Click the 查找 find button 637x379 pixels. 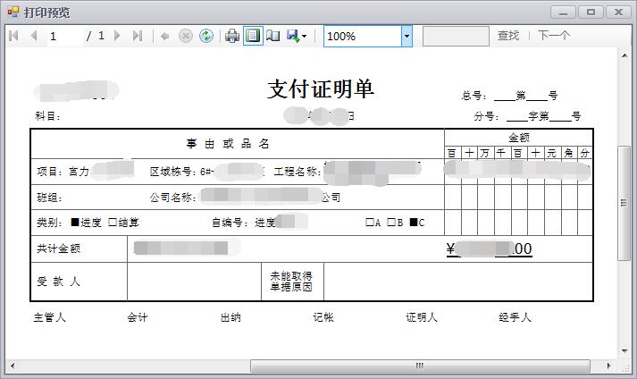(508, 36)
